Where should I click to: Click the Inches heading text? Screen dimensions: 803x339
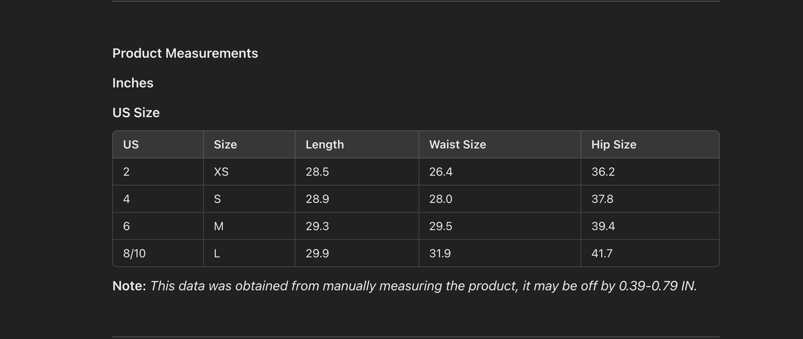coord(133,83)
